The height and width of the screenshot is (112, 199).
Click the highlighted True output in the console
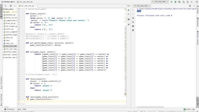[x=139, y=11]
